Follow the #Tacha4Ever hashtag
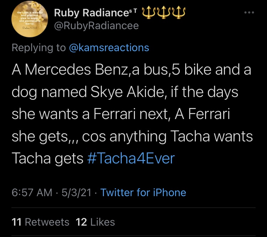Viewport: 267px width, 237px height. pyautogui.click(x=131, y=158)
